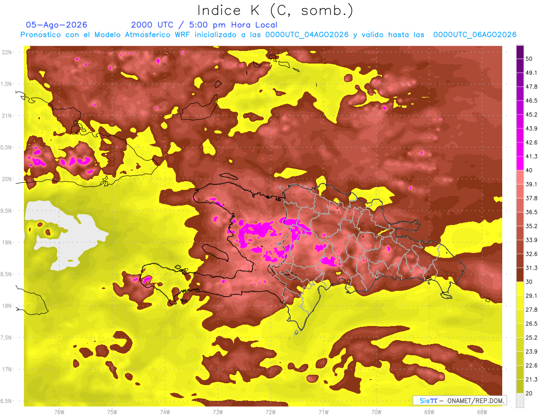Viewport: 541px width, 418px height.
Task: Click longitude axis label "74W"
Action: (x=165, y=412)
